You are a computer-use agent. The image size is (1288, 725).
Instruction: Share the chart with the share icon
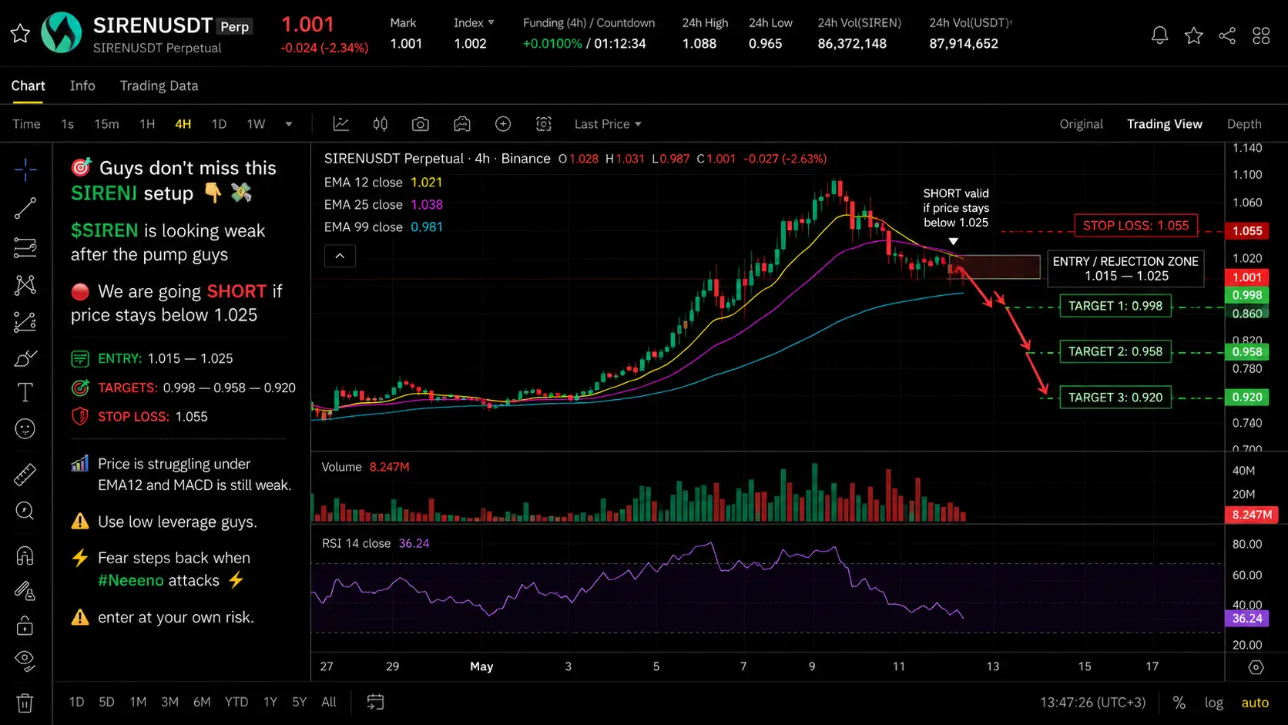click(1227, 35)
